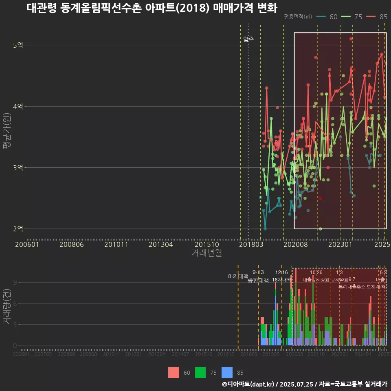Click the 3억 y-axis label
Image resolution: width=391 pixels, height=391 pixels.
click(18, 167)
